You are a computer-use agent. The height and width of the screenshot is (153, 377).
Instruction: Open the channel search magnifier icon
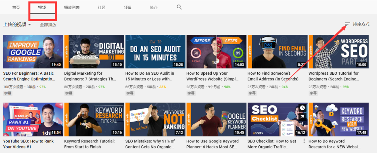coord(179,7)
